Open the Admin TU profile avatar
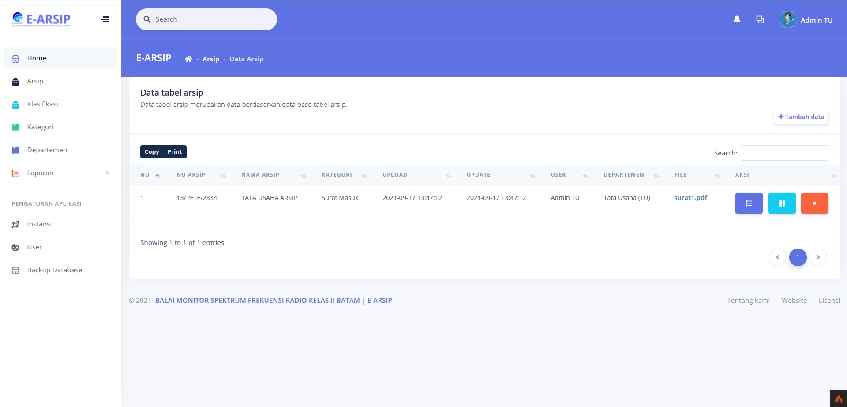 coord(787,20)
